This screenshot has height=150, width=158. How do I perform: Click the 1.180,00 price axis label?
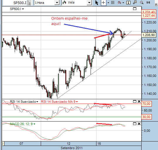coord(150,58)
